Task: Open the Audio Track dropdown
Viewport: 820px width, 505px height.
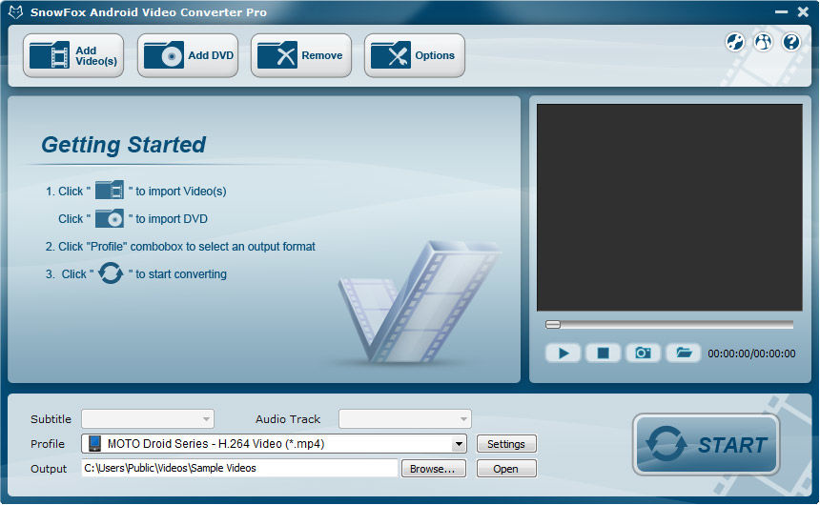Action: pos(405,418)
